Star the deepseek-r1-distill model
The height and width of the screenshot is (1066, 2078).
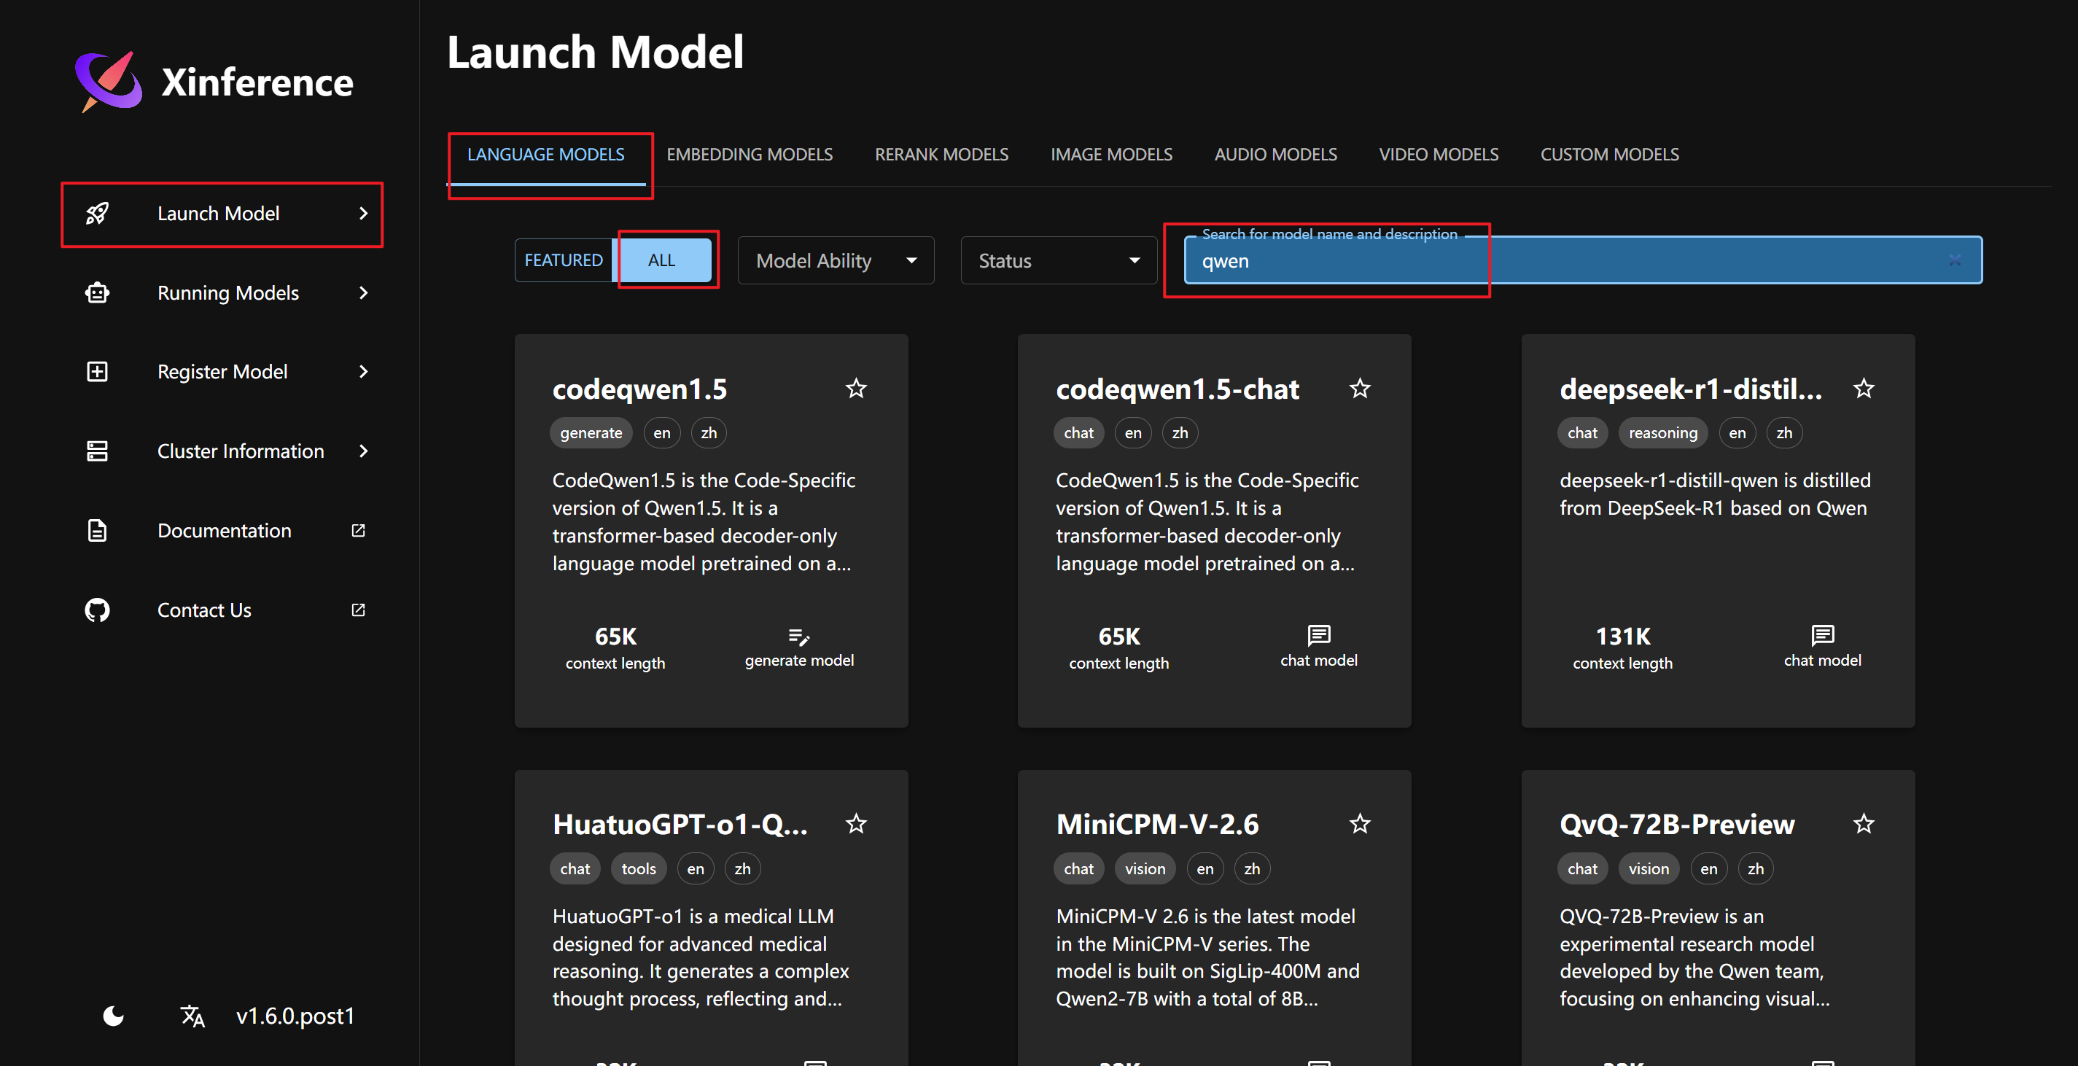pos(1863,388)
